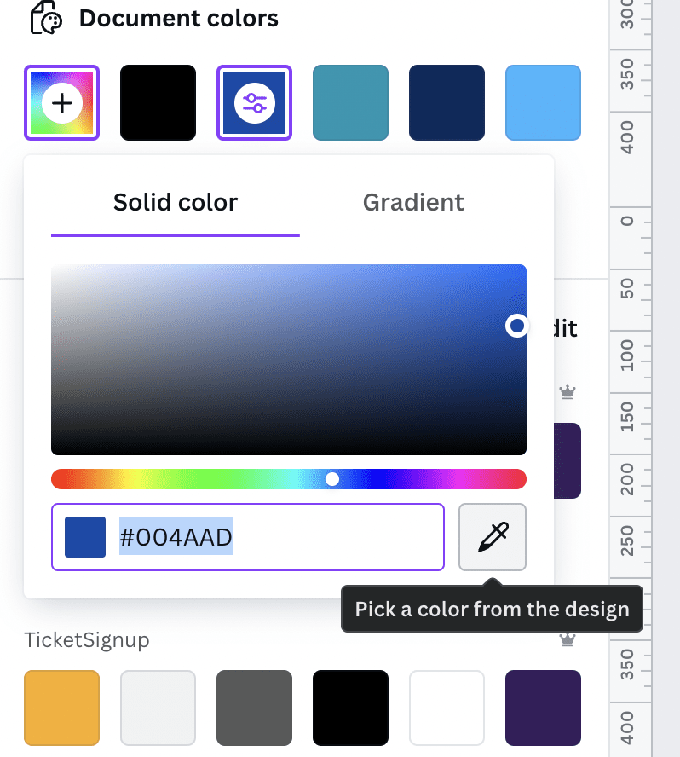The width and height of the screenshot is (680, 757).
Task: Click the eyedropper color picker button
Action: pos(493,537)
